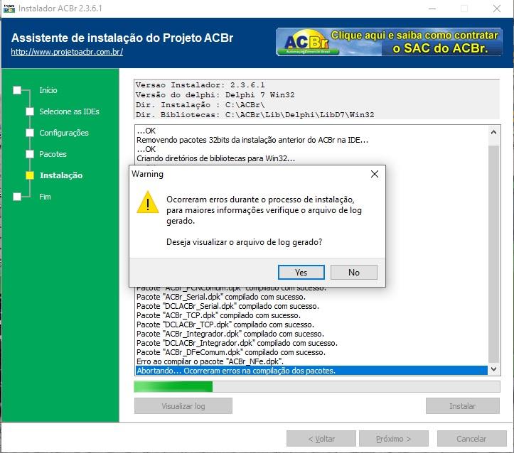Select 'ACBr_Serial.dpk compilado' log line
Viewport: 514px width, 453px height.
(311, 298)
